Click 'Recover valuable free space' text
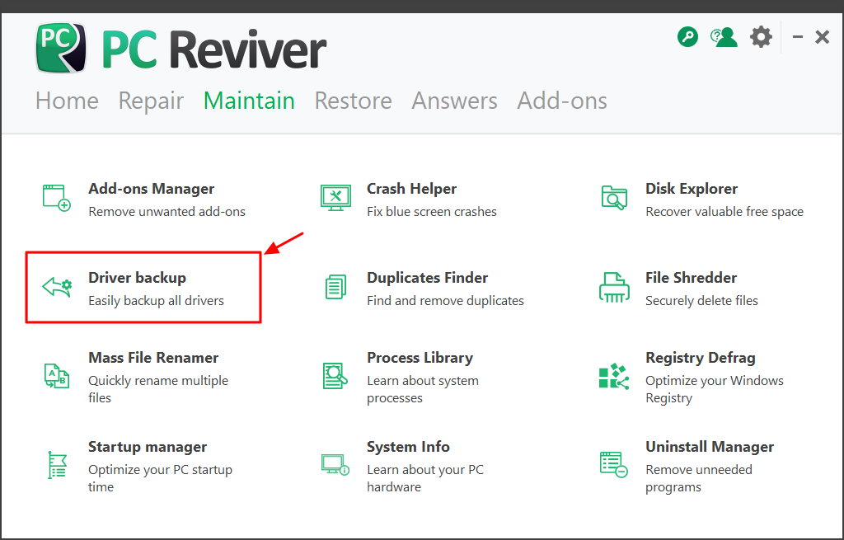The image size is (844, 540). point(724,212)
